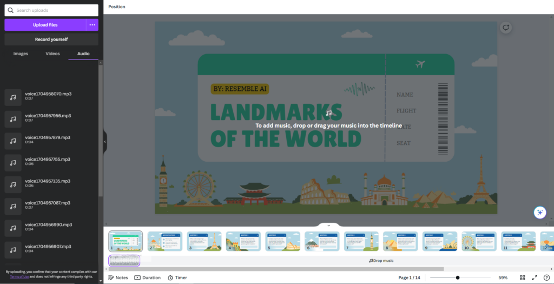
Task: Click the music icon beside voice1704957135.mp3
Action: (x=13, y=185)
